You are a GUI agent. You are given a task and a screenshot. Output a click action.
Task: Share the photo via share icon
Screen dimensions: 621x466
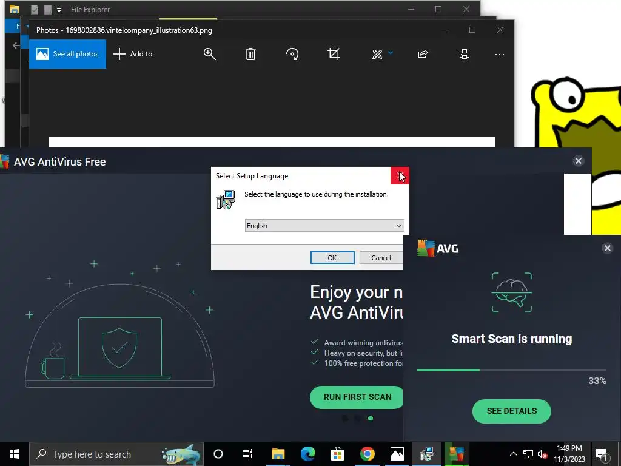point(423,54)
